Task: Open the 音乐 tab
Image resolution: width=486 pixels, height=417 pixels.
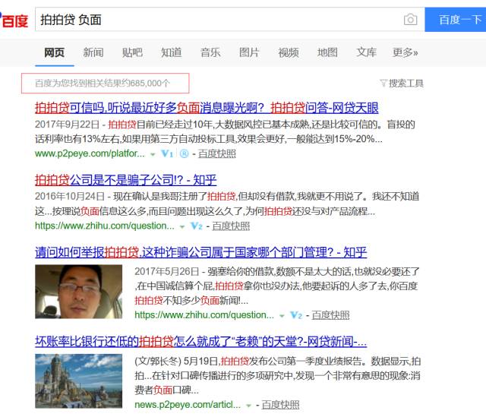Action: pyautogui.click(x=210, y=52)
